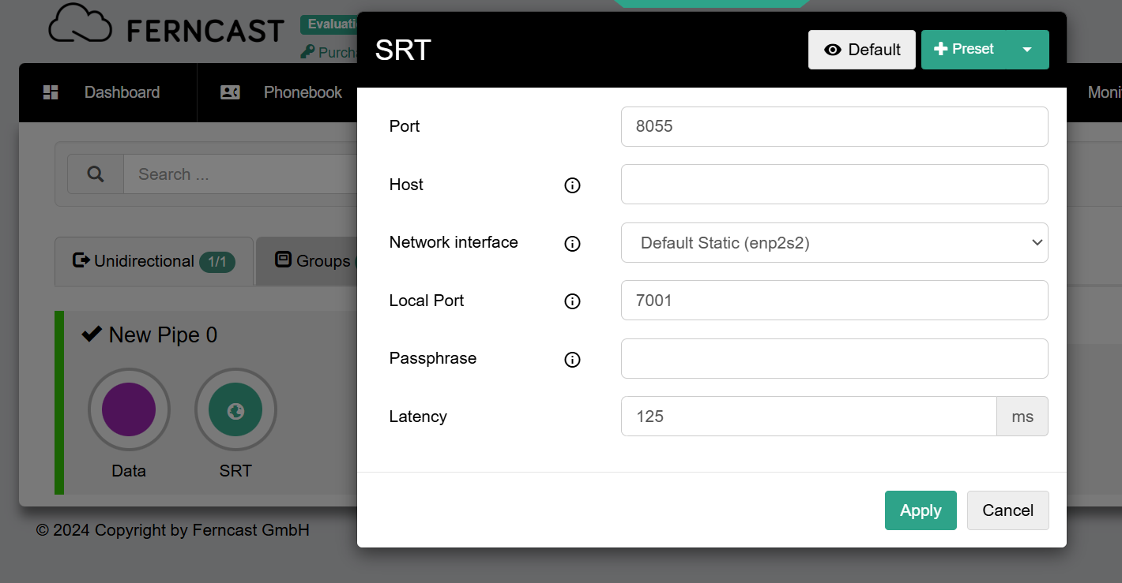Cancel the SRT dialog
This screenshot has width=1122, height=583.
pyautogui.click(x=1007, y=510)
